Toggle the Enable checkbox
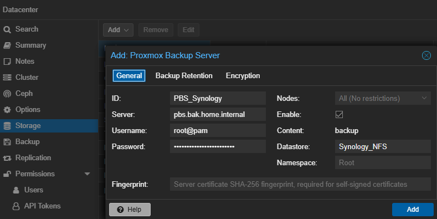The width and height of the screenshot is (437, 219). pos(339,115)
